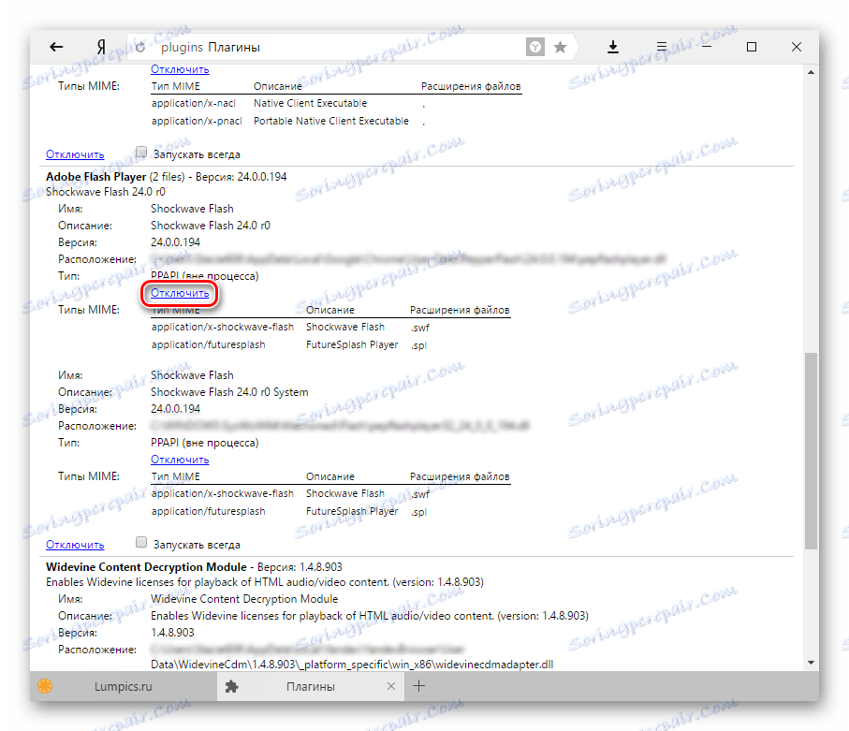Viewport: 849px width, 731px height.
Task: Check the lower Запускать всегда checkbox
Action: [x=140, y=541]
